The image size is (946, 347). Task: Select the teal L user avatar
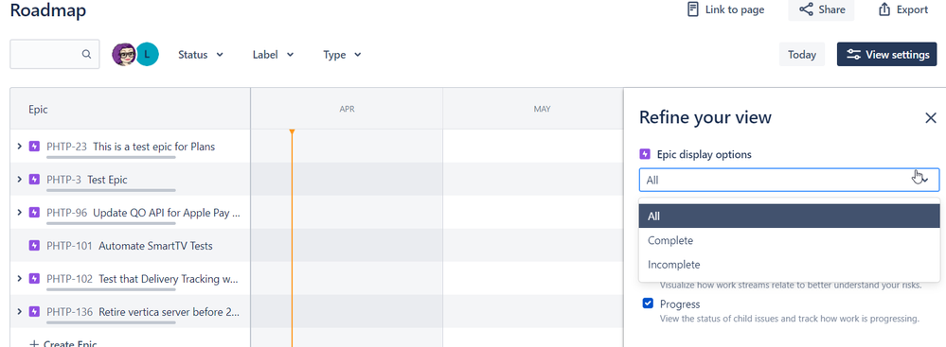point(147,54)
